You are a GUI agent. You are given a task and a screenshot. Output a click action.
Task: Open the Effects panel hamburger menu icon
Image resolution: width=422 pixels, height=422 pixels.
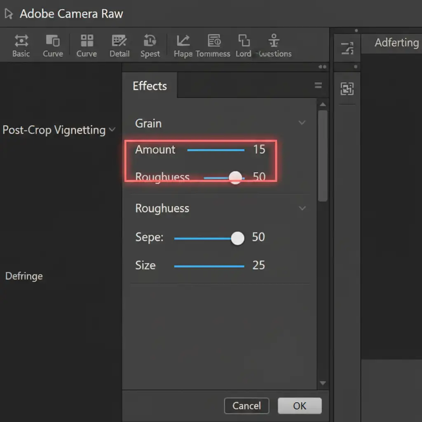pos(318,86)
